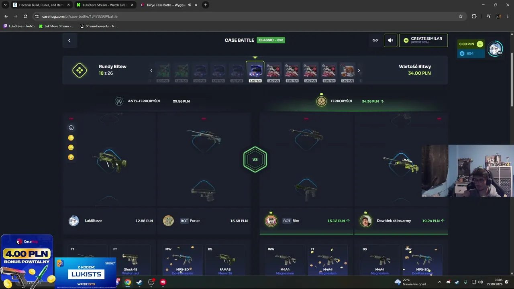514x289 pixels.
Task: Open Dawidek skins.army player avatar
Action: 365,221
